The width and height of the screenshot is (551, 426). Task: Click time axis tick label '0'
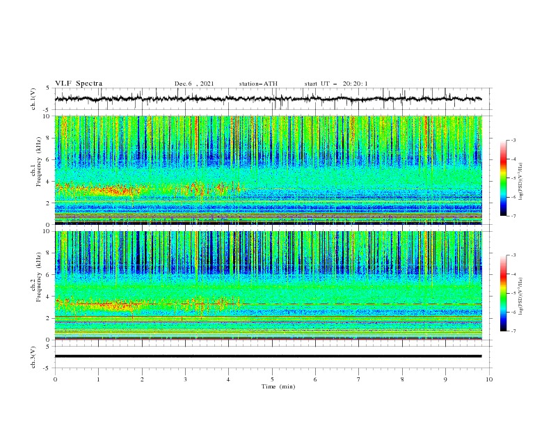(x=55, y=379)
